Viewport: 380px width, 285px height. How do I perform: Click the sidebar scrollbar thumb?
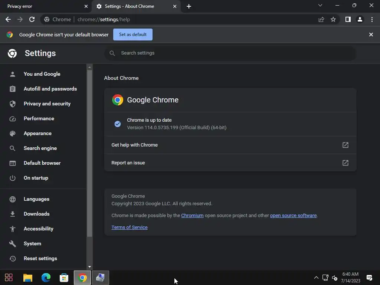90,153
